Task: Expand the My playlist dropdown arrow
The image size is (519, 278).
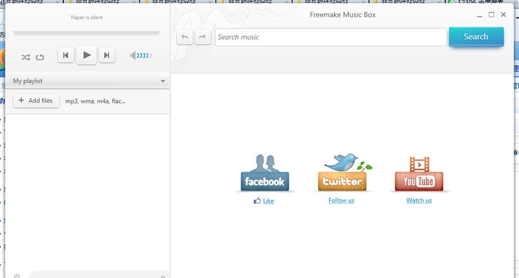Action: [x=163, y=81]
